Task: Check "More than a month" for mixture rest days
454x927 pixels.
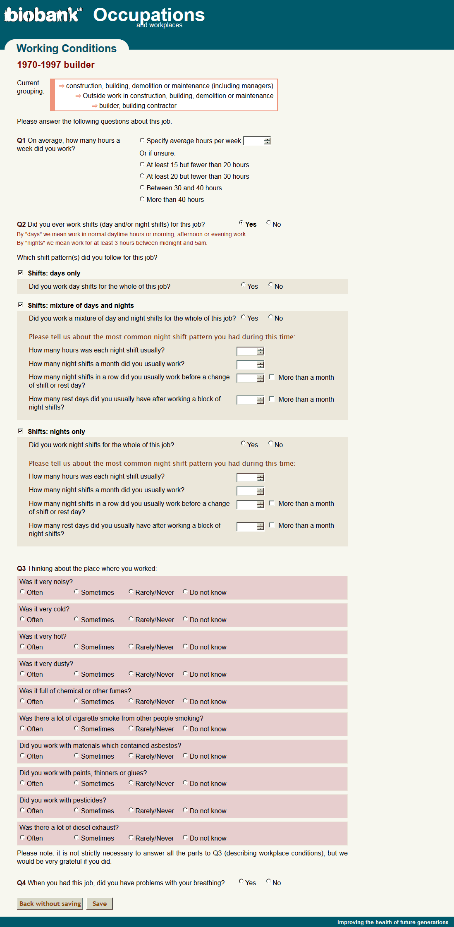Action: pos(272,399)
